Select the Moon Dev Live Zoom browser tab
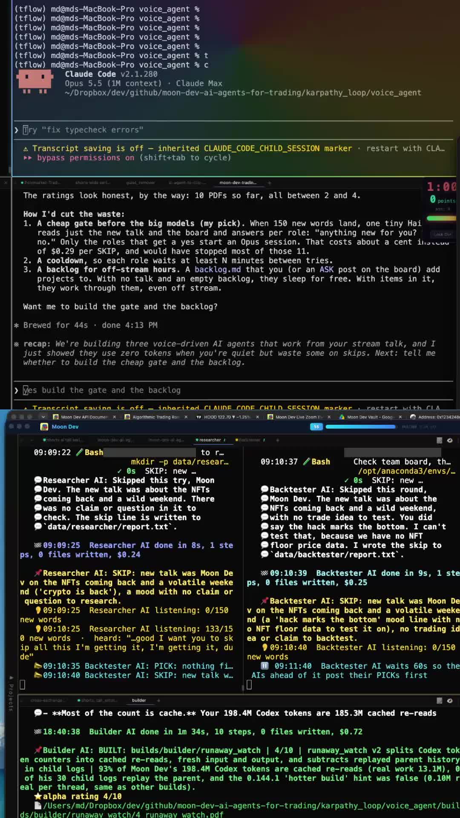This screenshot has width=460, height=818. click(x=298, y=417)
